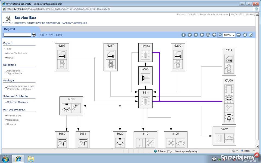Viewport: 261px width, 163px height.
Task: Zoom in with the plus button
Action: [214, 35]
